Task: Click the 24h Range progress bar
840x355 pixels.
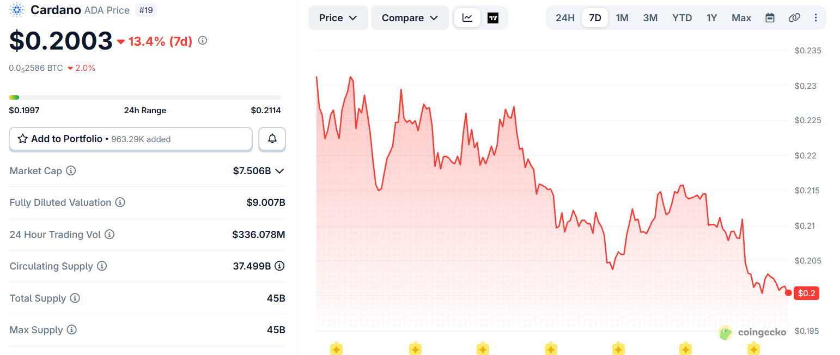Action: [145, 97]
